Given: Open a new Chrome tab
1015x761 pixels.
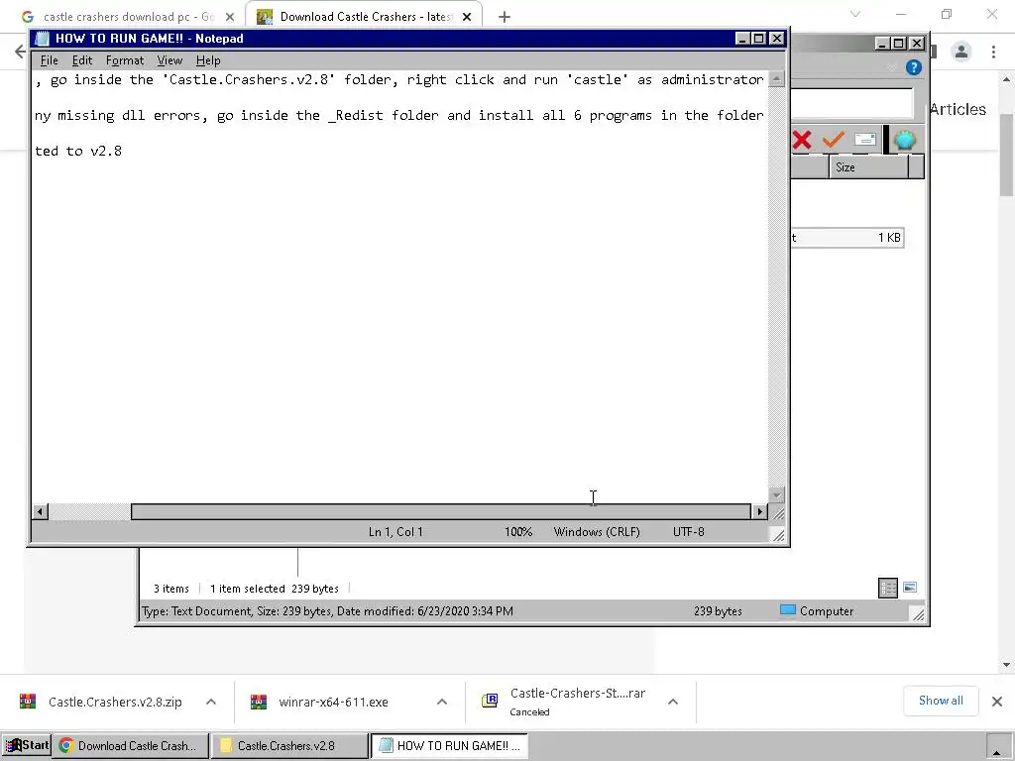Looking at the screenshot, I should coord(505,17).
